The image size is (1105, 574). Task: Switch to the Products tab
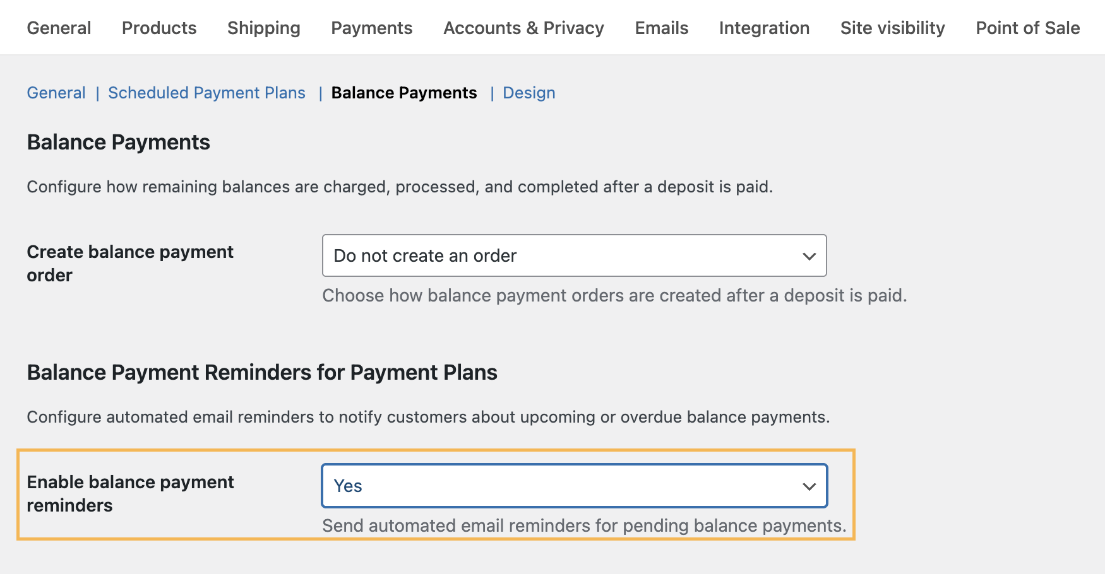[159, 28]
